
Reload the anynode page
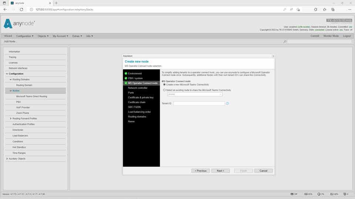click(x=21, y=10)
